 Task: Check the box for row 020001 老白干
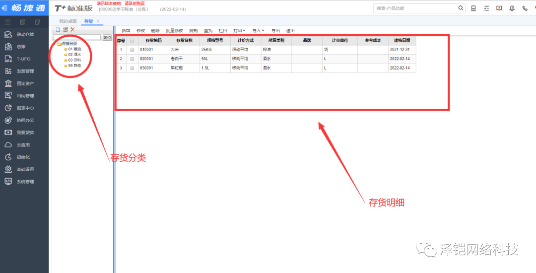pos(133,59)
